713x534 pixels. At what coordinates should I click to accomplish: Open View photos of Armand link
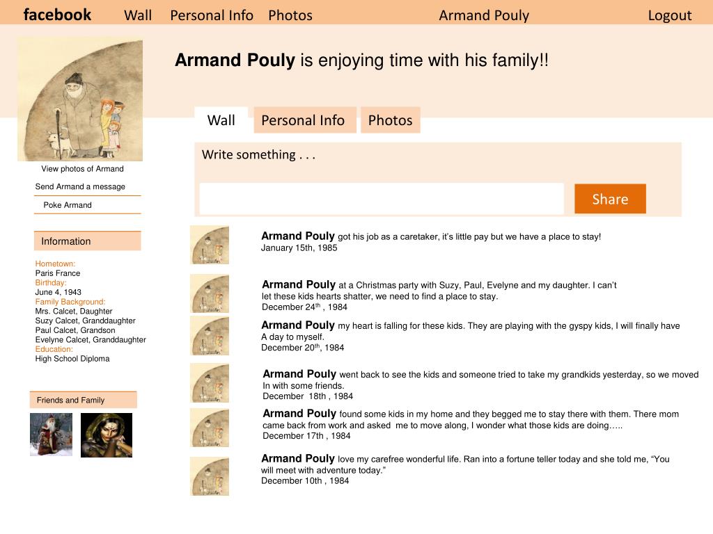(82, 169)
